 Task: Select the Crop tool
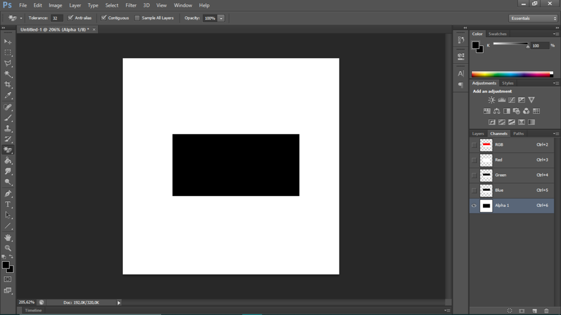7,85
